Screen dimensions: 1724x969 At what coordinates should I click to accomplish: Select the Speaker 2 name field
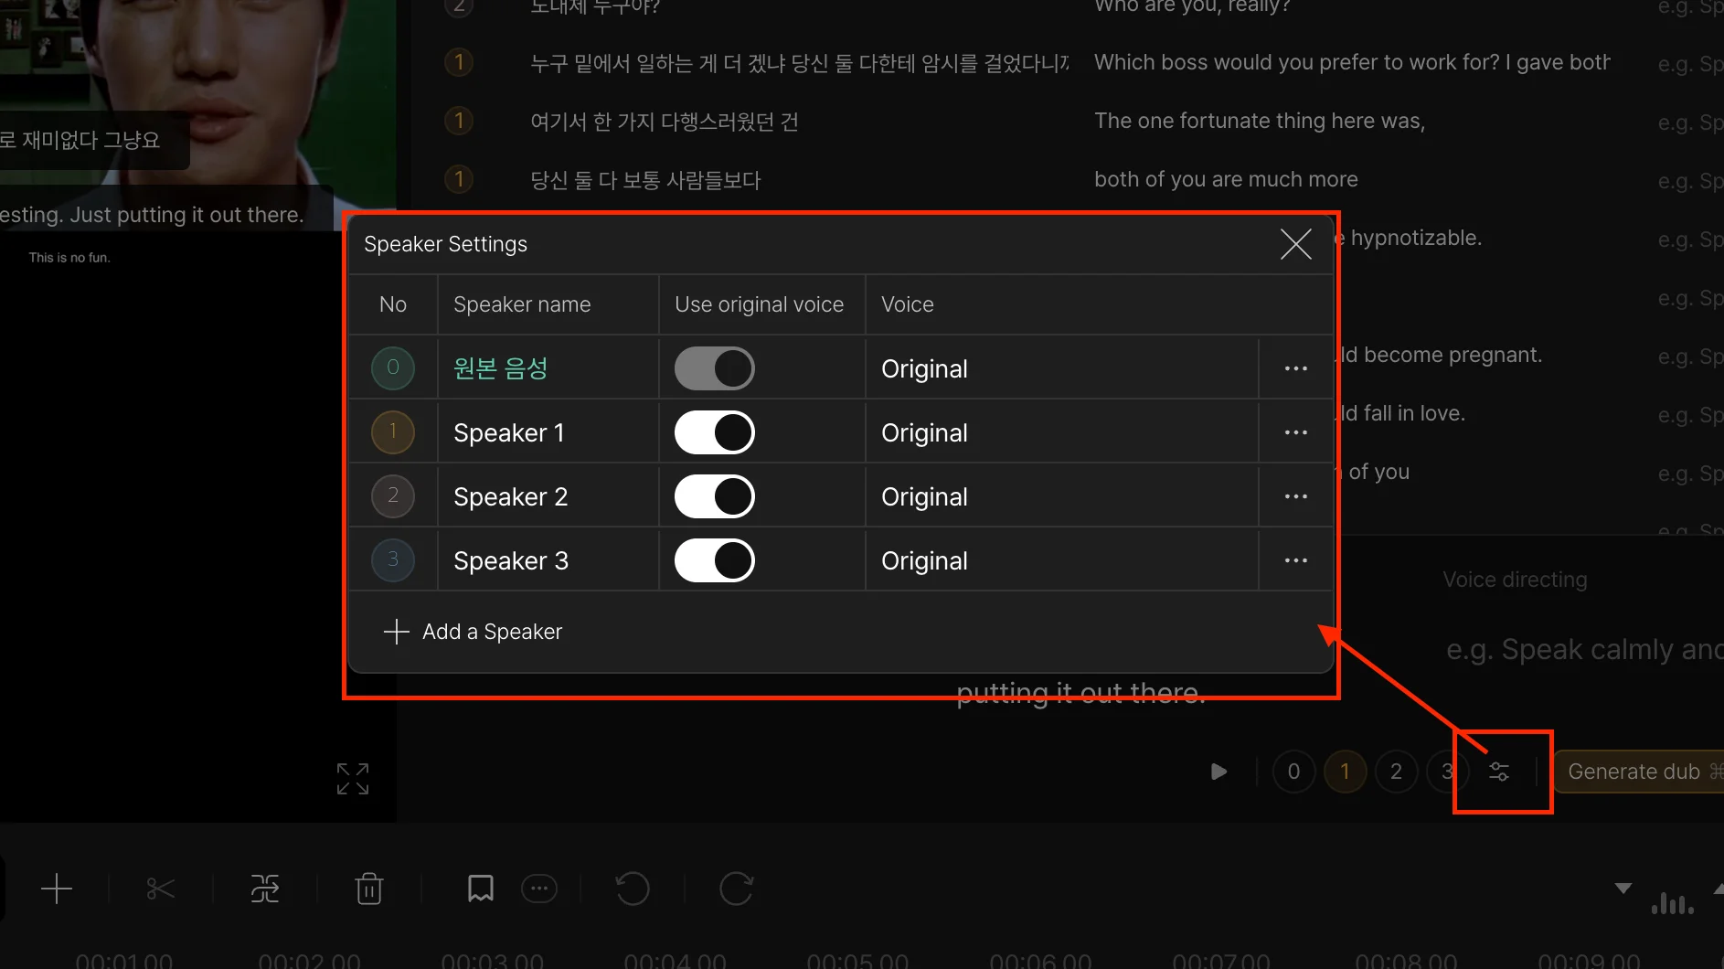(x=548, y=496)
